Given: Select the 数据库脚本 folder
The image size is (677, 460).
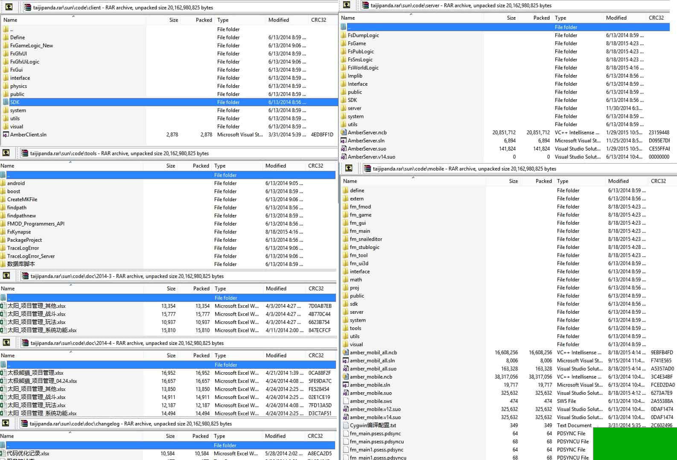Looking at the screenshot, I should click(x=20, y=264).
